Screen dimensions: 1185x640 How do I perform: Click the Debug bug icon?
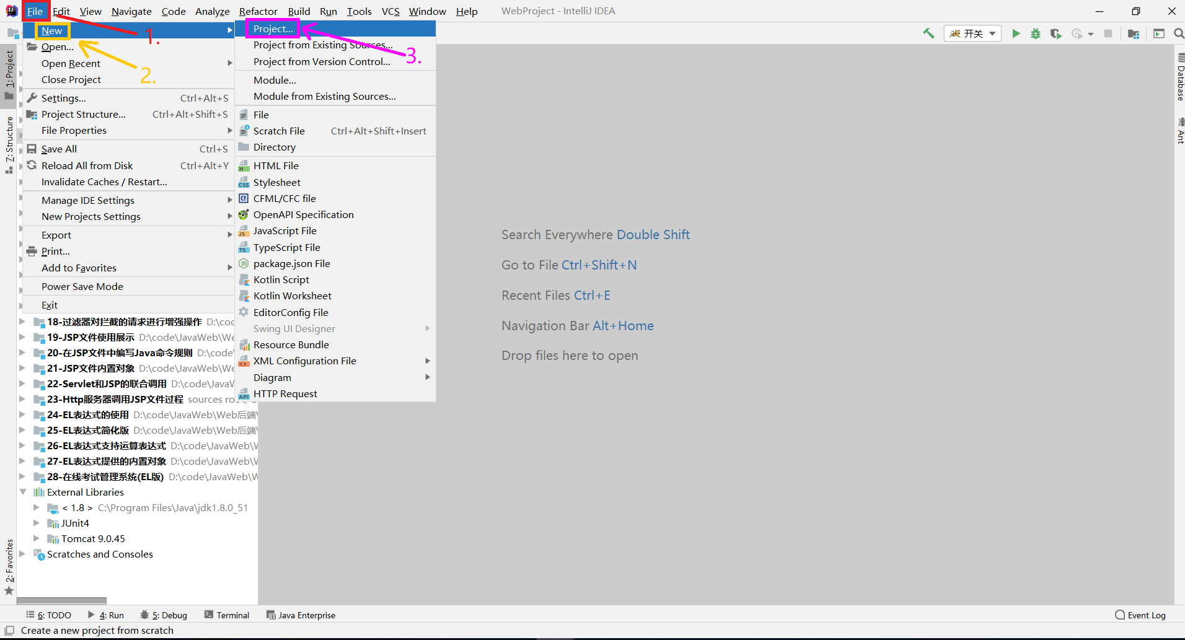(1036, 33)
